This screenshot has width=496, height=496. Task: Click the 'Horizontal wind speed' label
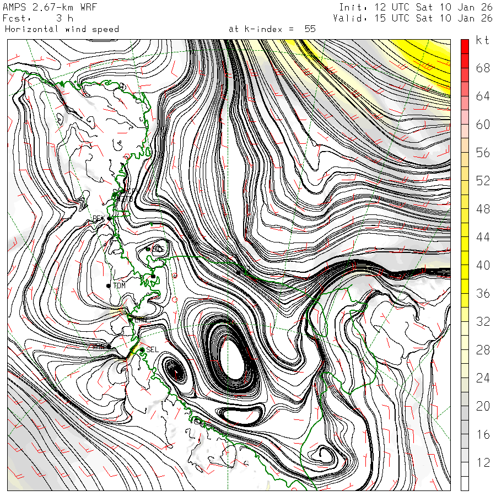click(62, 29)
